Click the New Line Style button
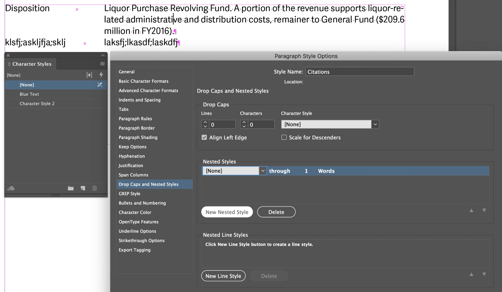Viewport: 502px width, 292px height. pos(223,276)
